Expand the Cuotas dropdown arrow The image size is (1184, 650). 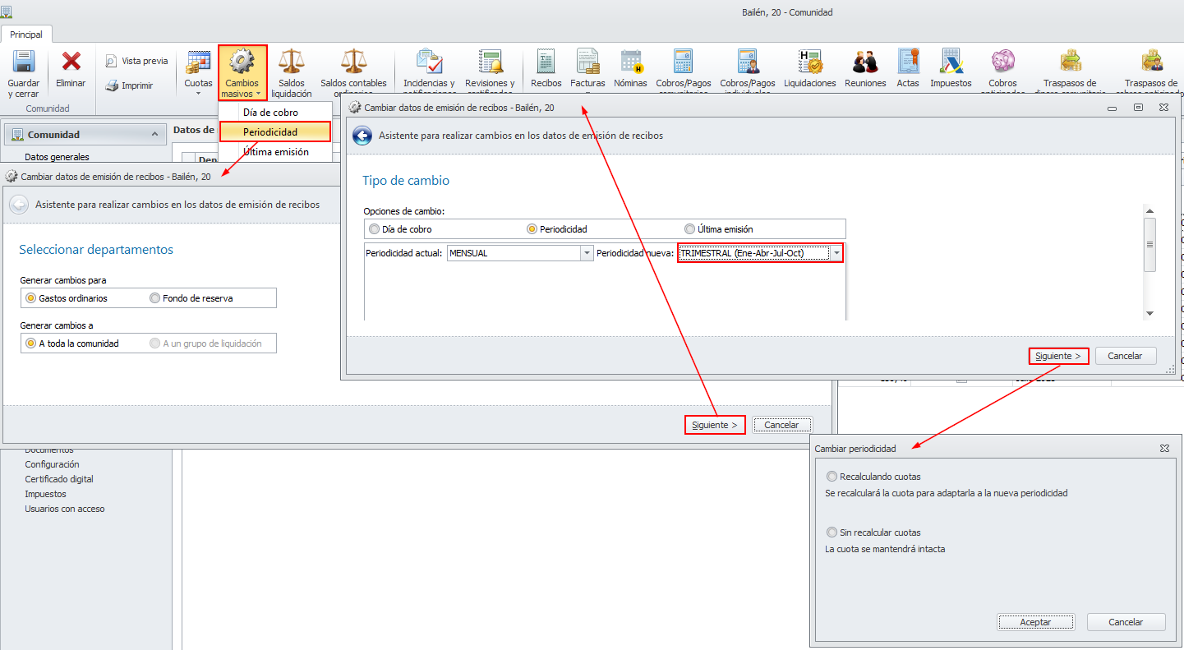pos(198,93)
